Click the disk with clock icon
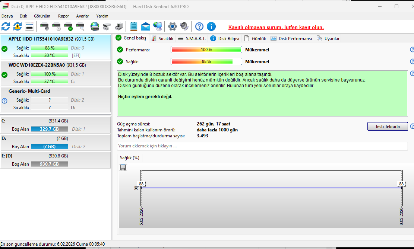This screenshot has width=414, height=249. tap(56, 26)
